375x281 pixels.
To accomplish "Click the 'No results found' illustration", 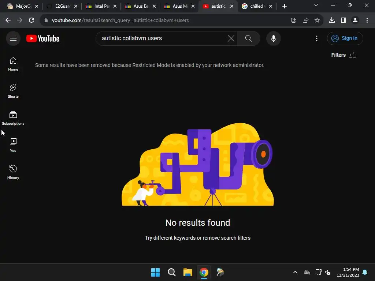I will click(198, 164).
